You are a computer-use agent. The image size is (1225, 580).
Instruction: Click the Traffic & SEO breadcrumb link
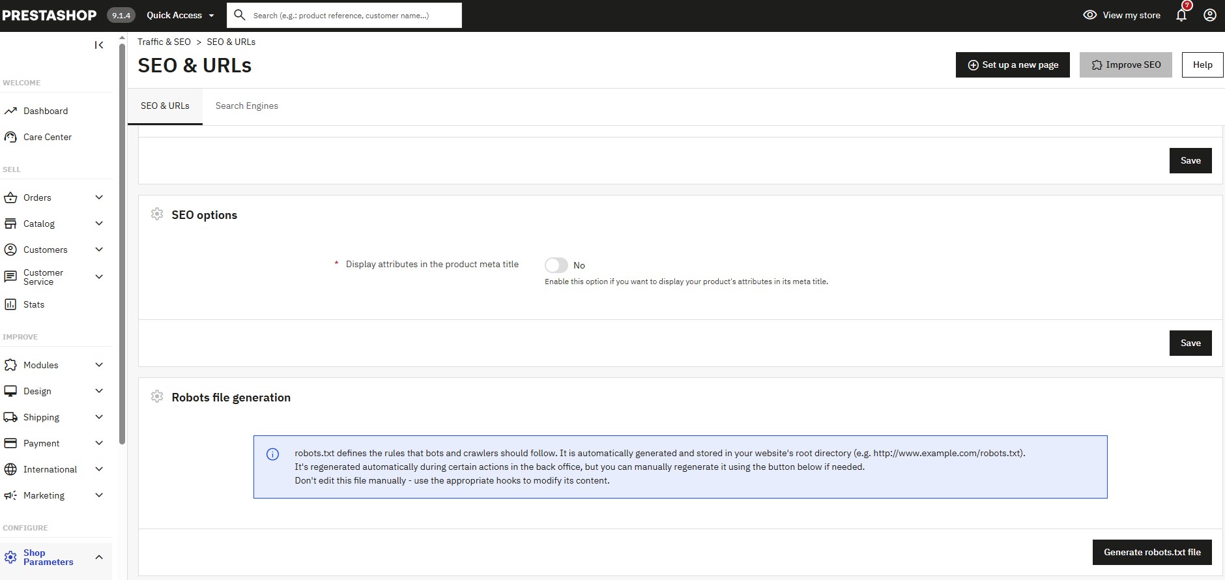click(x=164, y=42)
